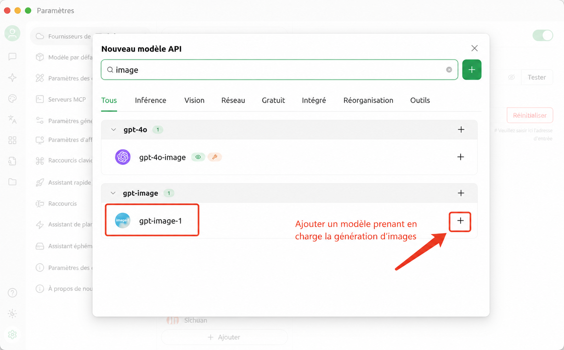Add the entire gpt-4o group
This screenshot has height=350, width=564.
(x=461, y=130)
